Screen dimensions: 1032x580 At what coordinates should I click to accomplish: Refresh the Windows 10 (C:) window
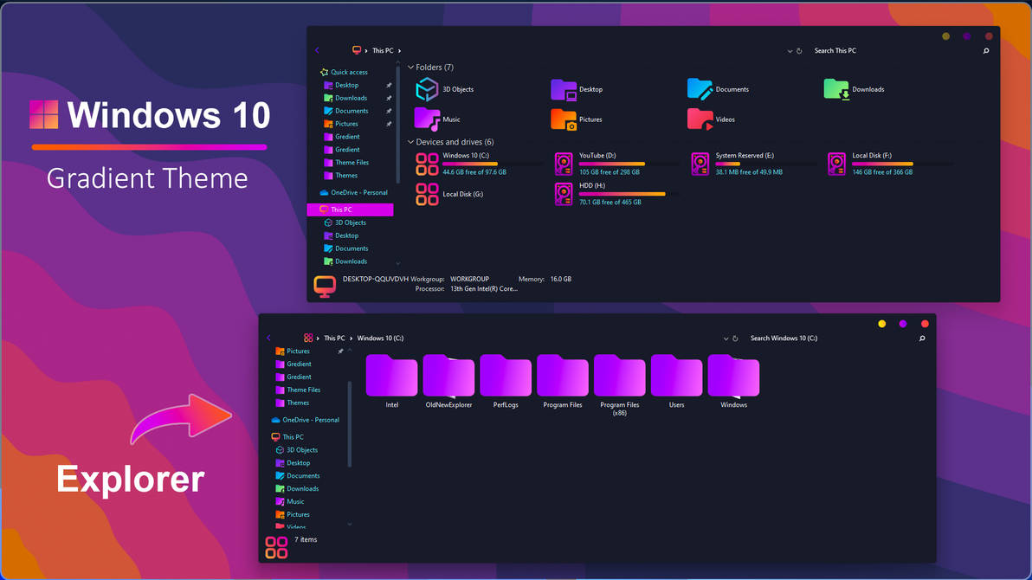(735, 338)
